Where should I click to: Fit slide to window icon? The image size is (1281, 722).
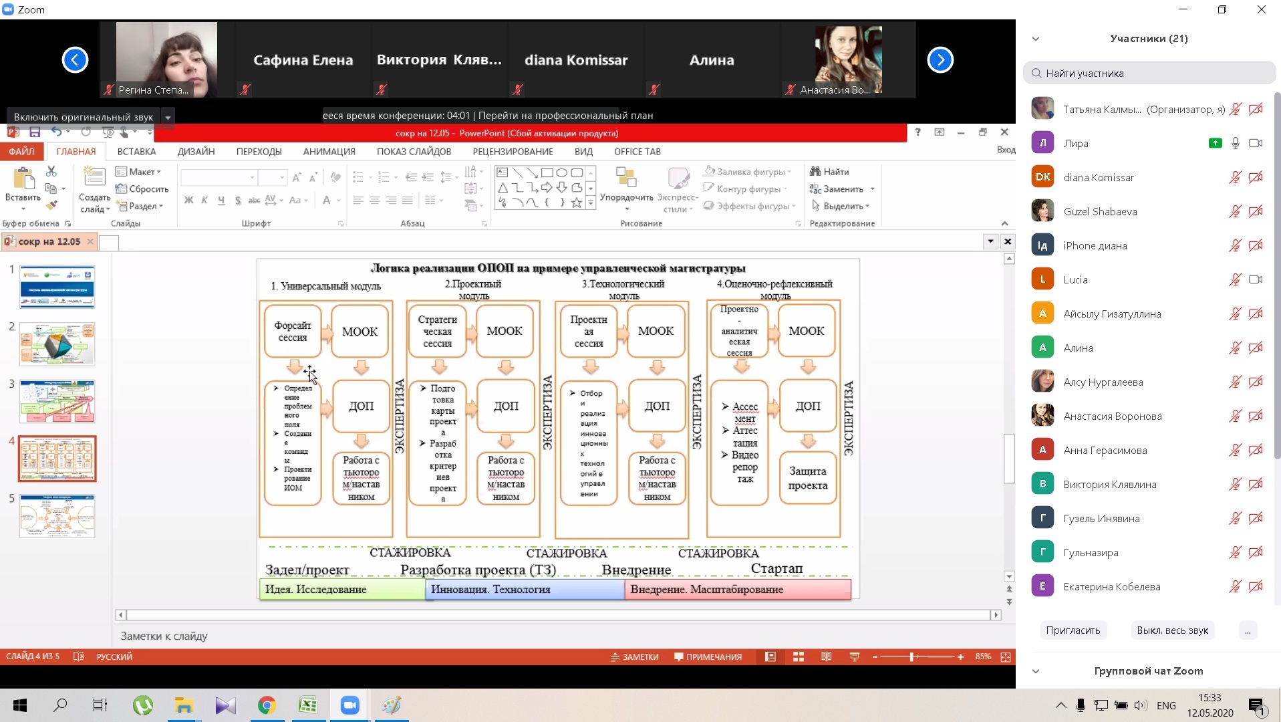(1005, 657)
